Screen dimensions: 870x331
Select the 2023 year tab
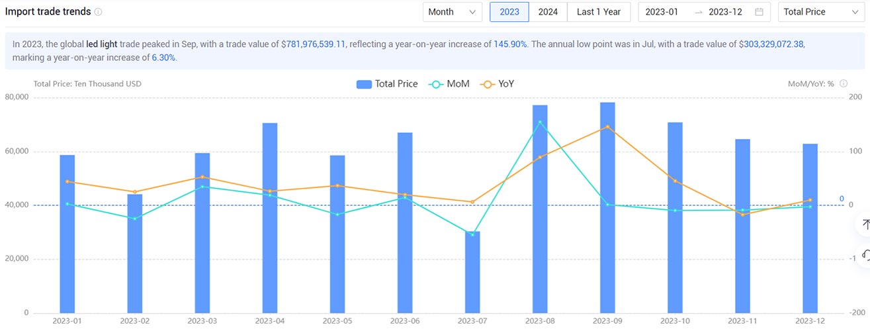(509, 12)
